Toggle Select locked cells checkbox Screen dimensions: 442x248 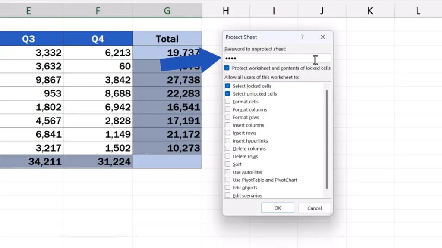click(x=228, y=86)
